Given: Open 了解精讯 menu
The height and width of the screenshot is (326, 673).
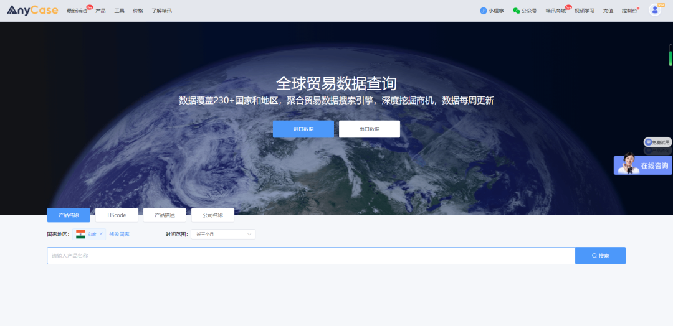Looking at the screenshot, I should pyautogui.click(x=161, y=11).
